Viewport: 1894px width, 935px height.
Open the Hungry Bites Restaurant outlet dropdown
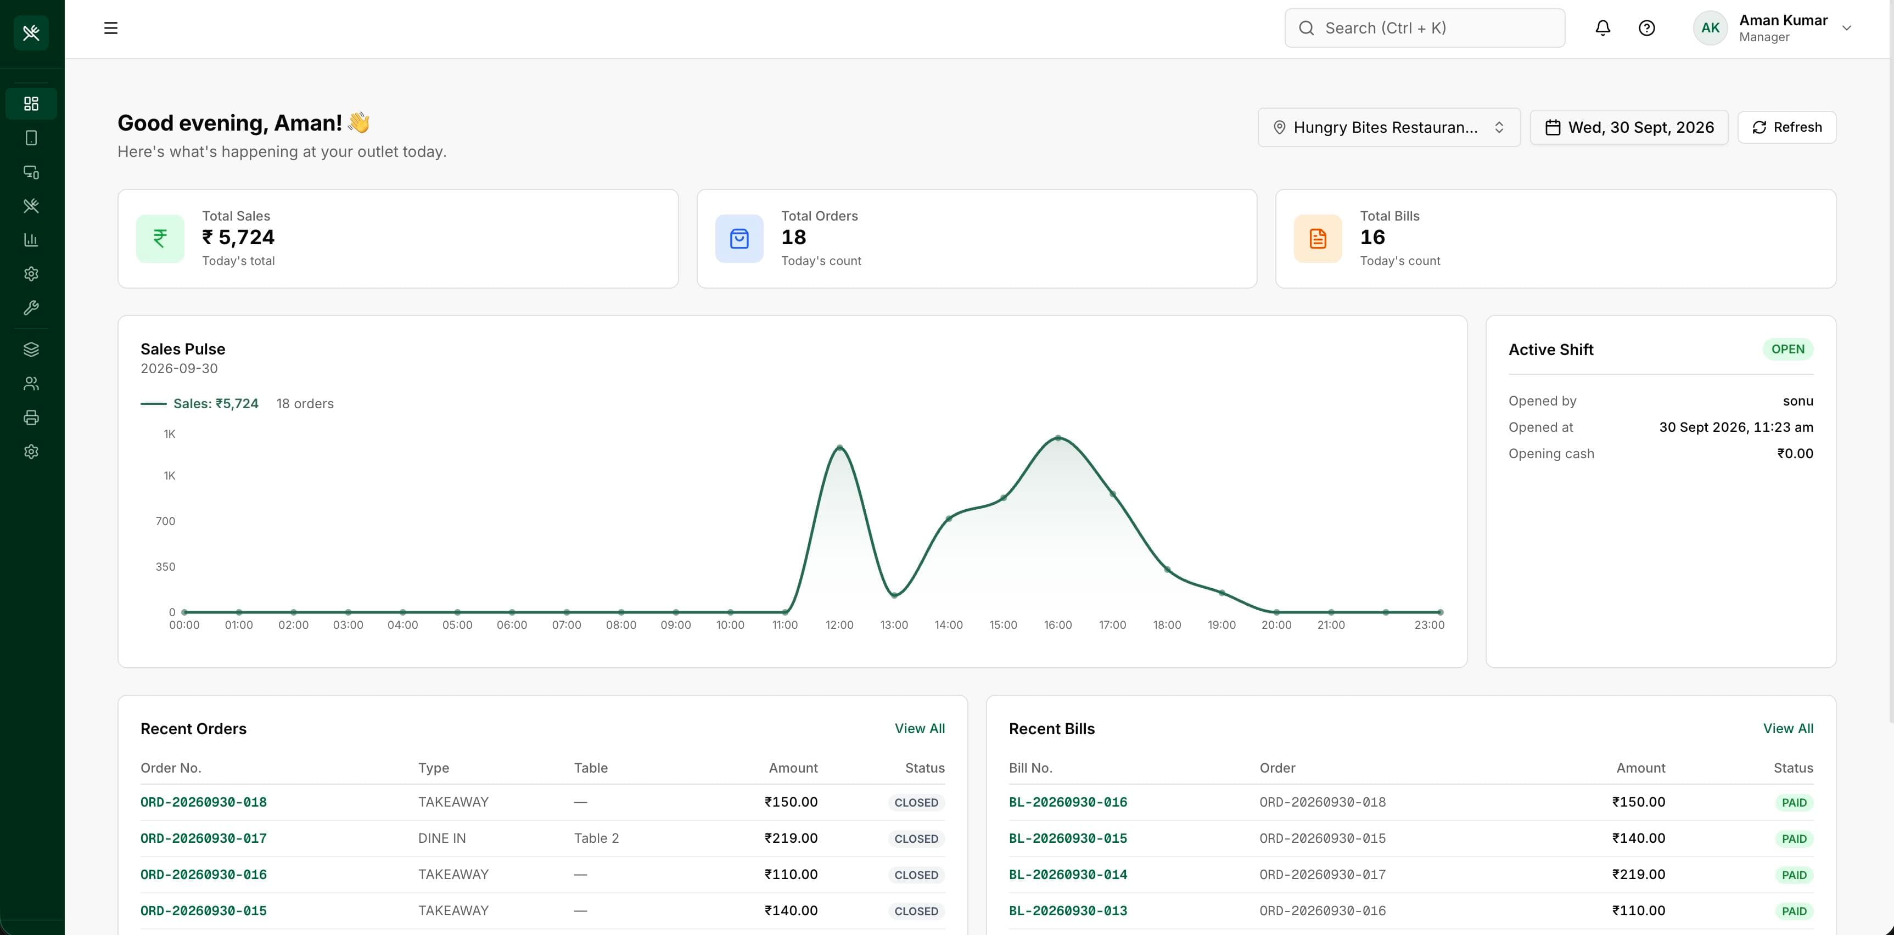pyautogui.click(x=1389, y=127)
